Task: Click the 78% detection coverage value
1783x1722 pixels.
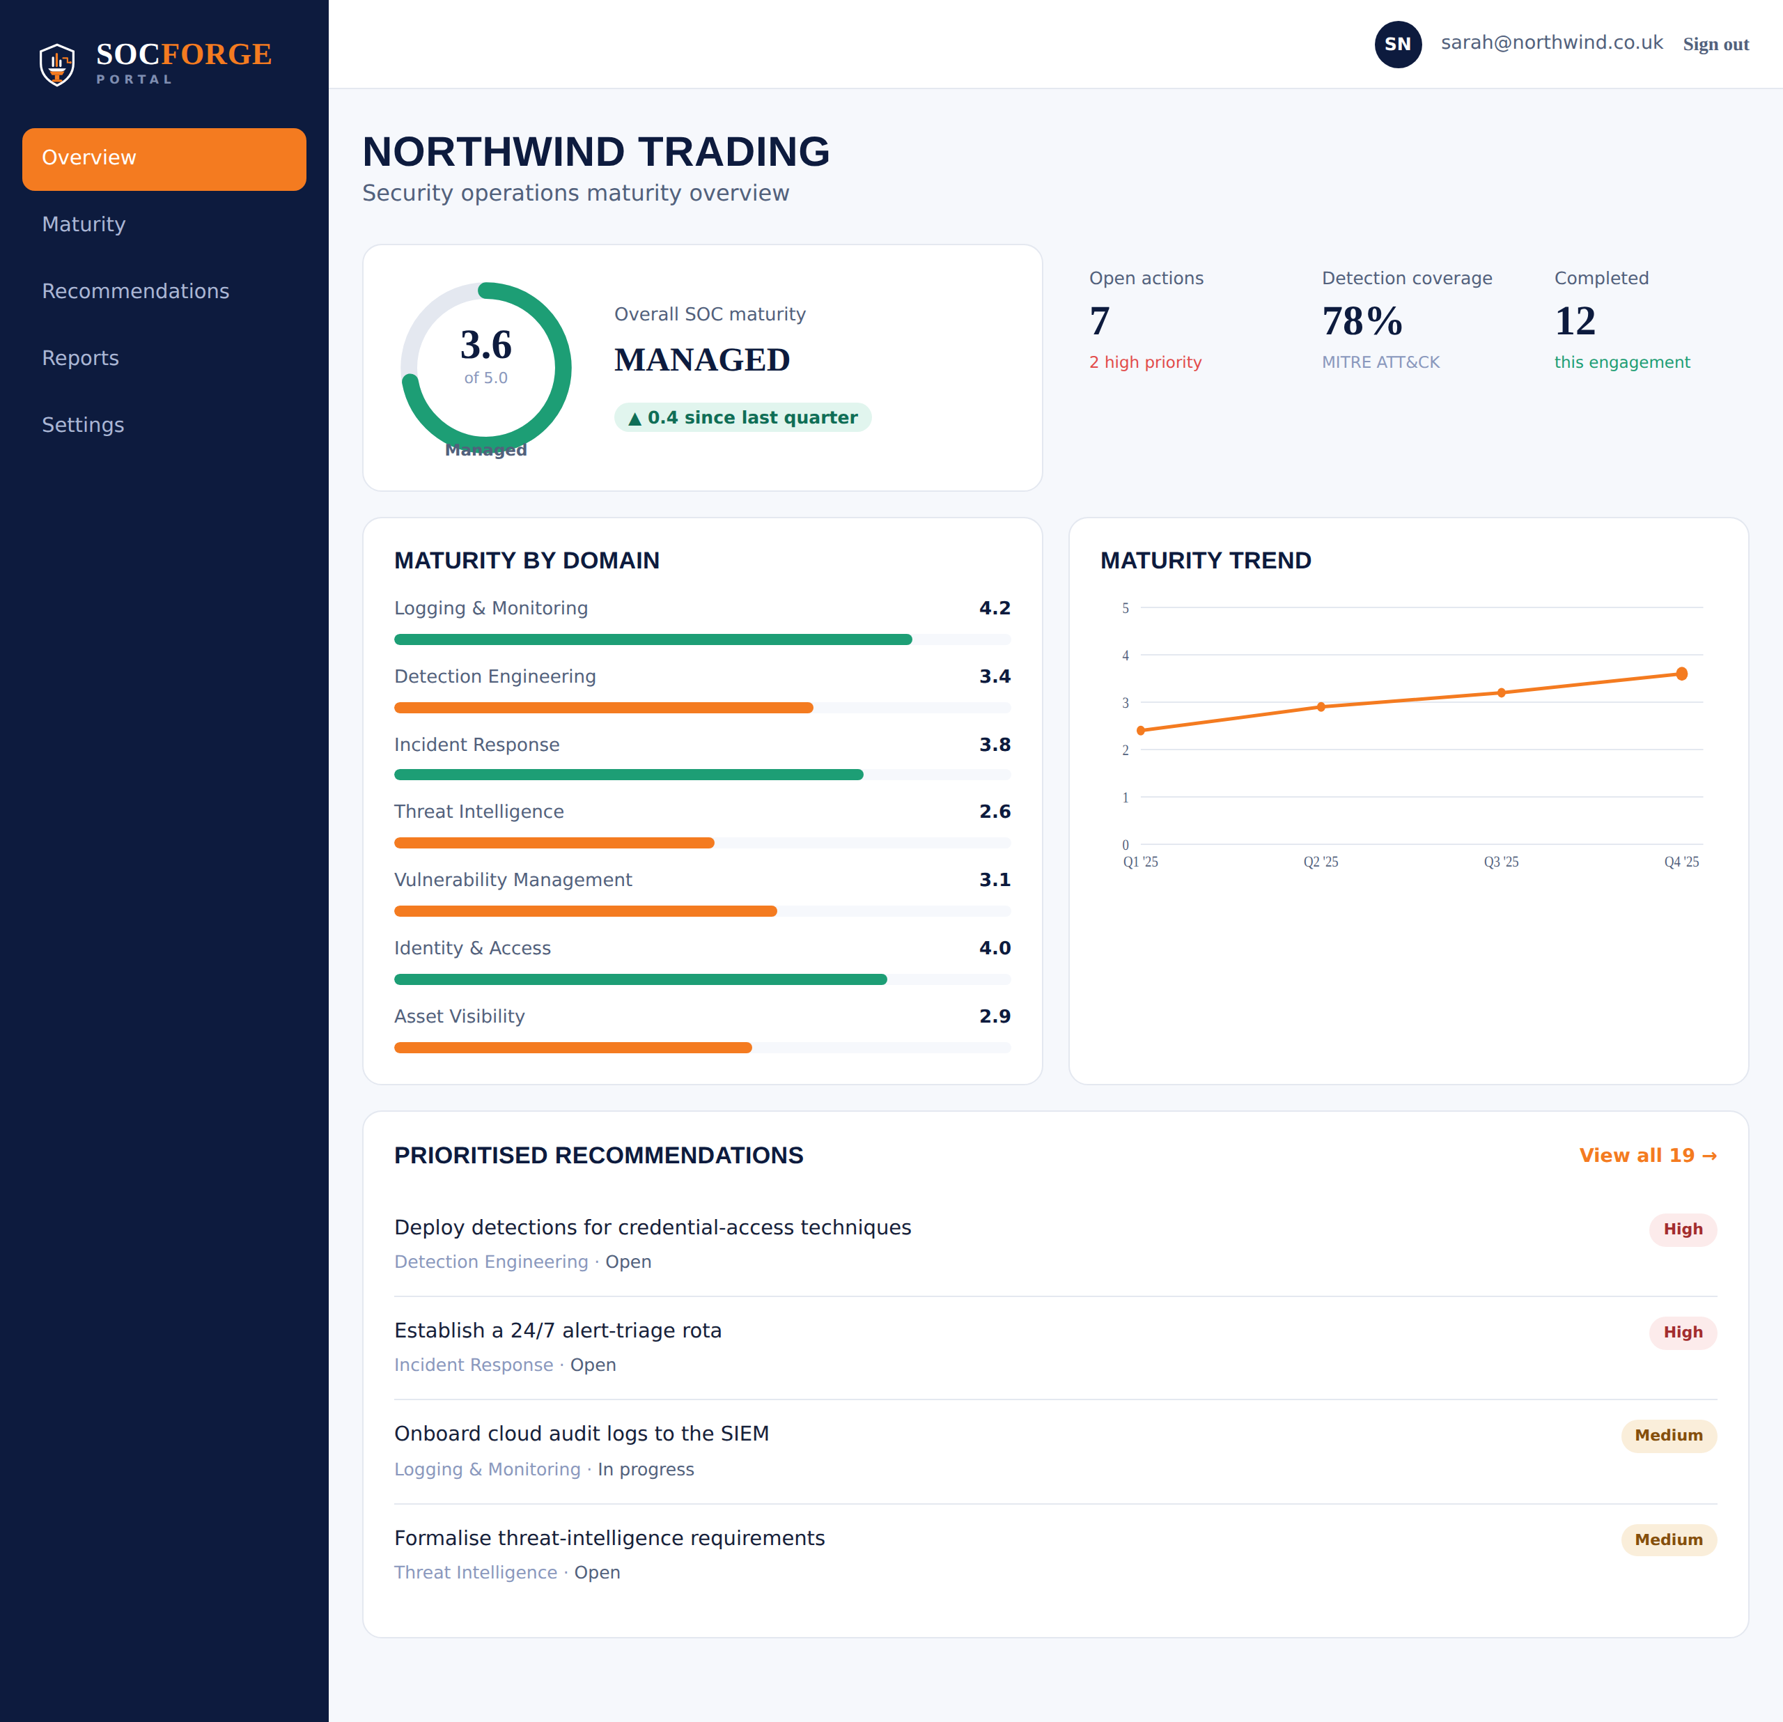Action: 1362,321
